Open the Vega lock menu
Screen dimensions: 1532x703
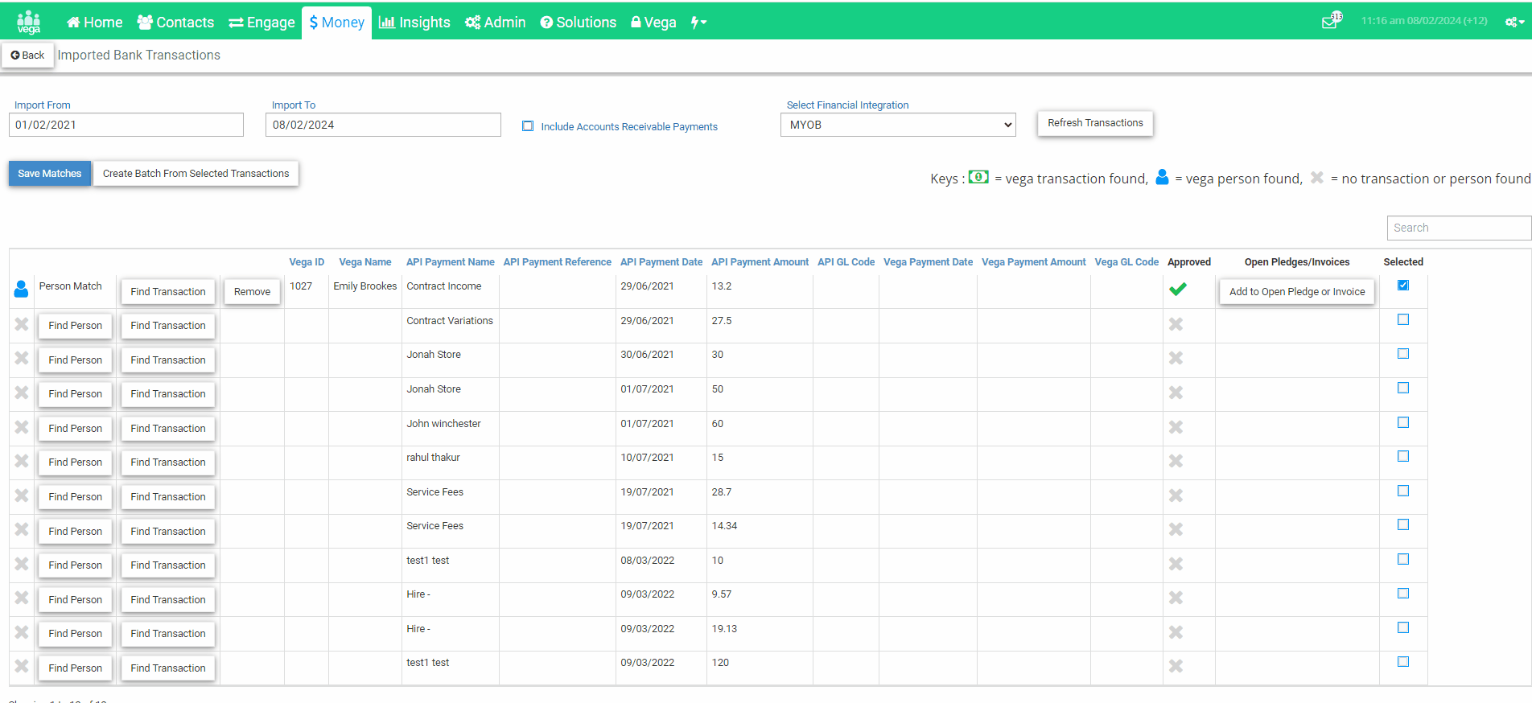(653, 23)
